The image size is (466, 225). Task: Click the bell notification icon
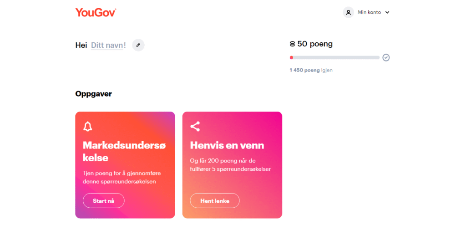[x=88, y=127]
